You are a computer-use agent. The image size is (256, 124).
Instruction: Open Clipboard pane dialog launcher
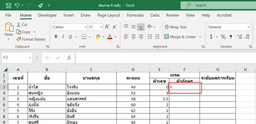[47, 47]
